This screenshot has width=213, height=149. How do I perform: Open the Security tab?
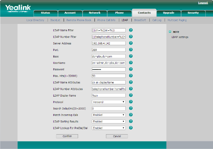(193, 13)
